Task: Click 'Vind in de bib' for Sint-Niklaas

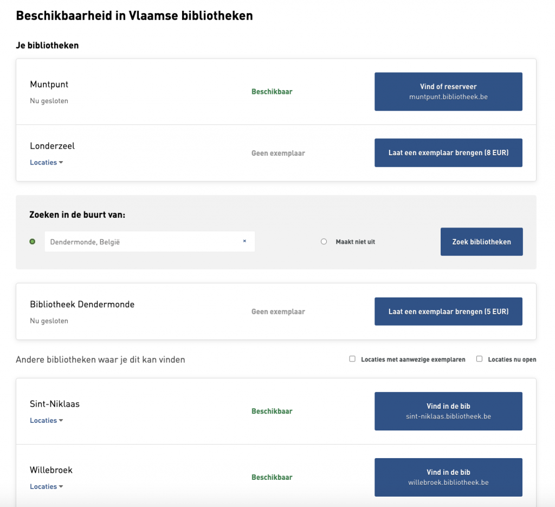Action: pos(448,411)
